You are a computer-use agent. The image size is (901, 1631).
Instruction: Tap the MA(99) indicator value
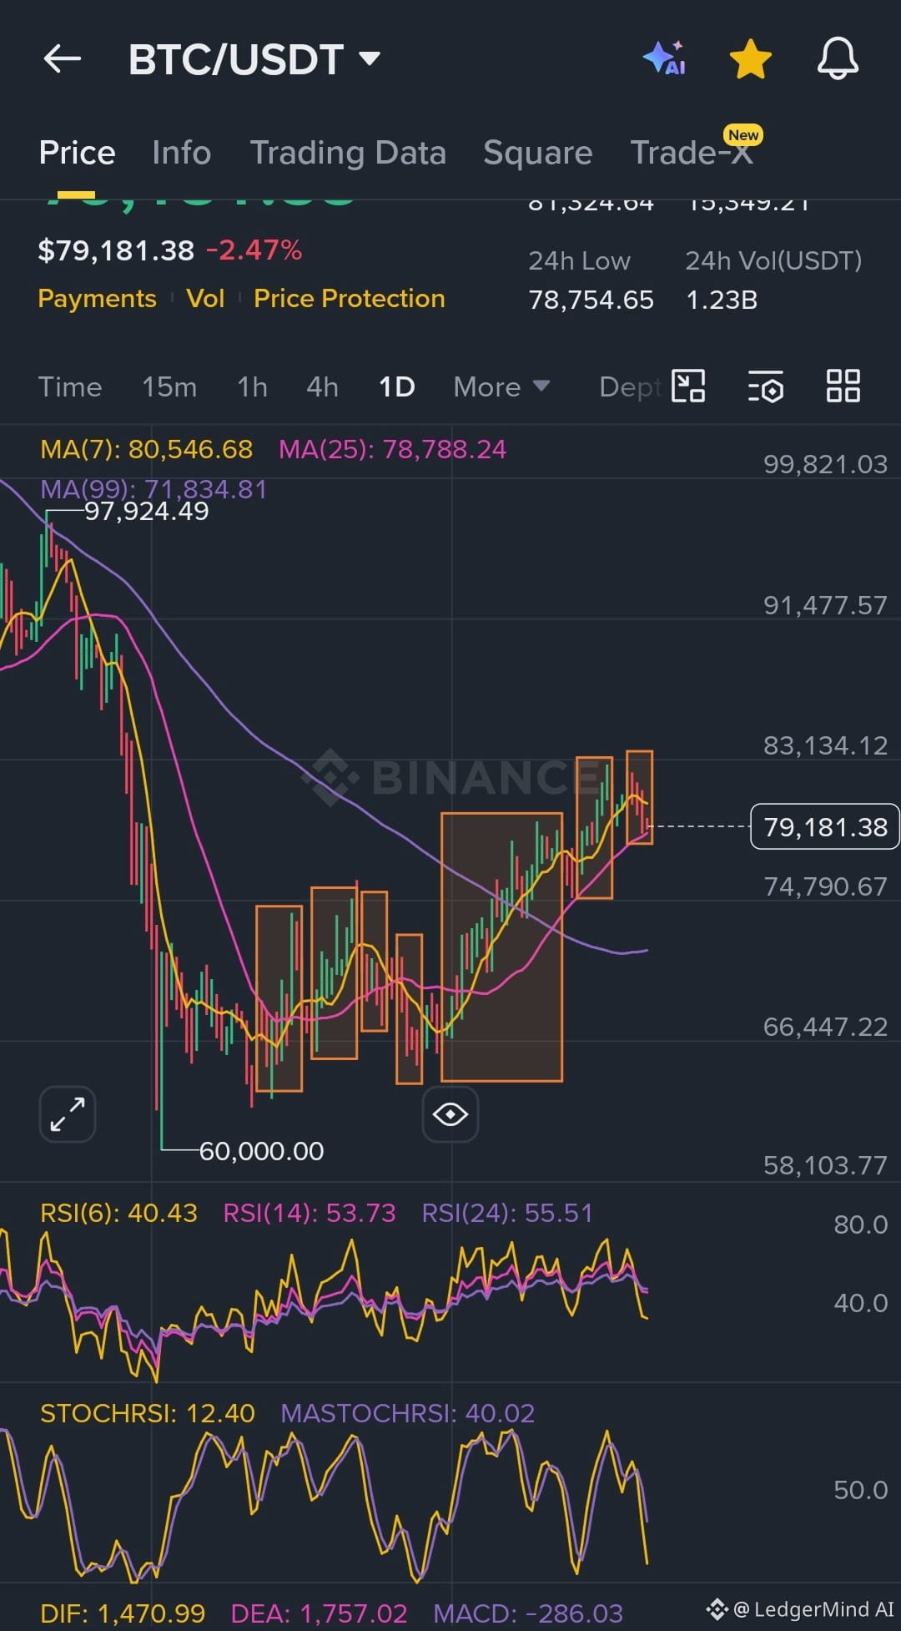154,489
